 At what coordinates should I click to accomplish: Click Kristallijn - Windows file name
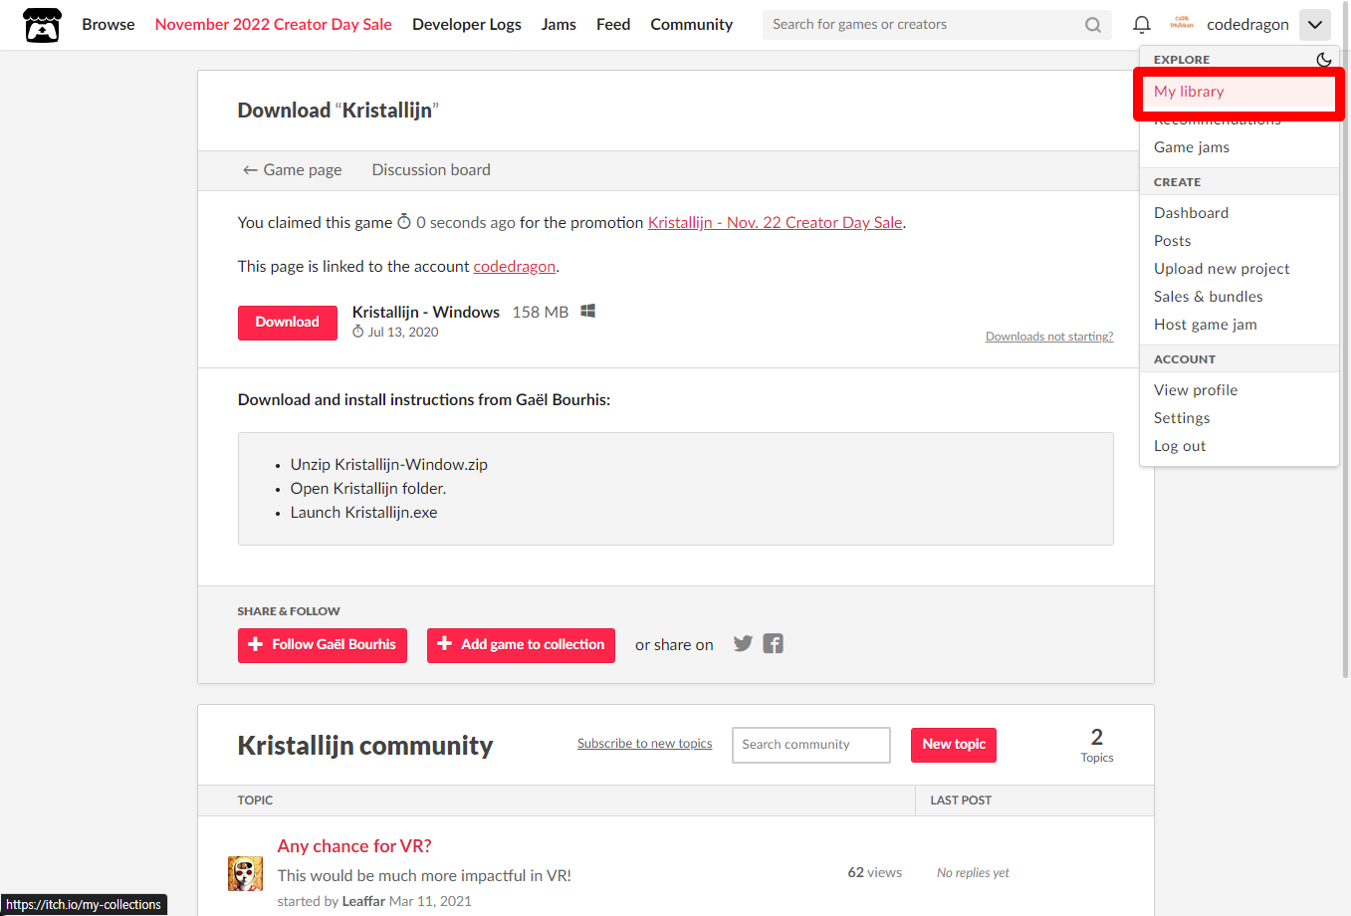pos(426,313)
